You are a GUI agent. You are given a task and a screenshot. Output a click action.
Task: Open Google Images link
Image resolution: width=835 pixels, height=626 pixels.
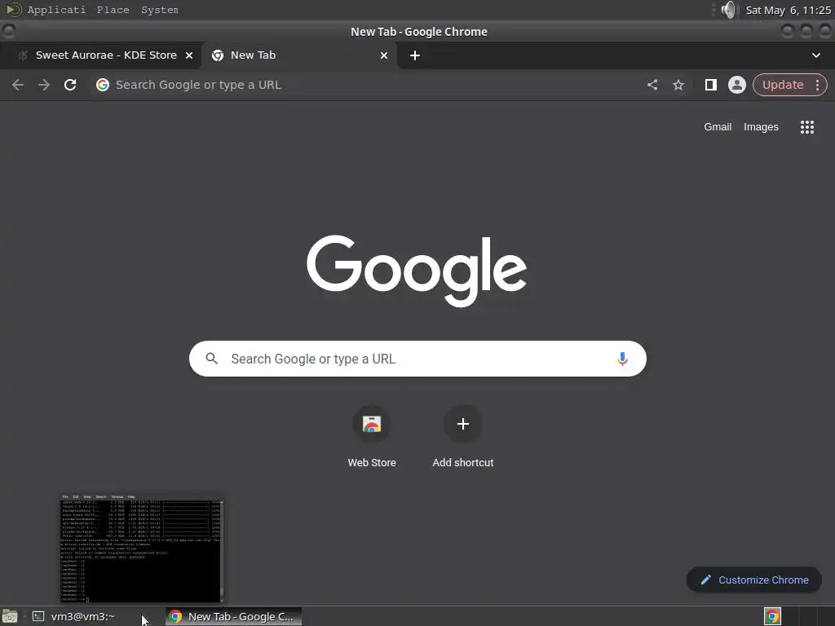click(x=761, y=127)
